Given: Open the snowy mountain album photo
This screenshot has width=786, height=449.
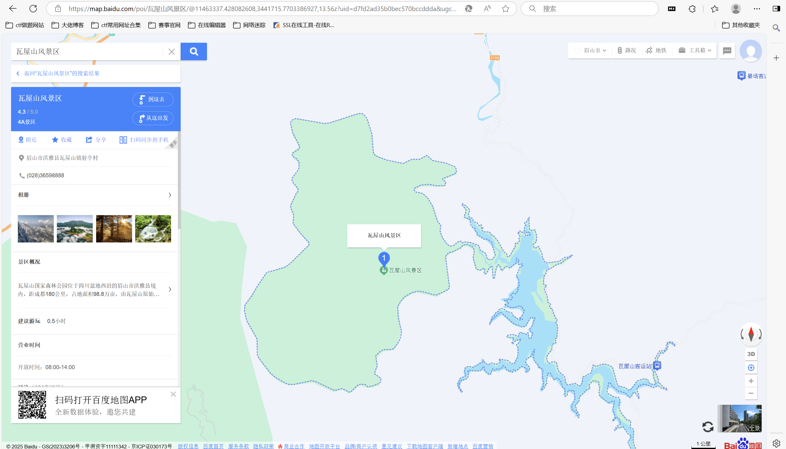Looking at the screenshot, I should [x=36, y=229].
